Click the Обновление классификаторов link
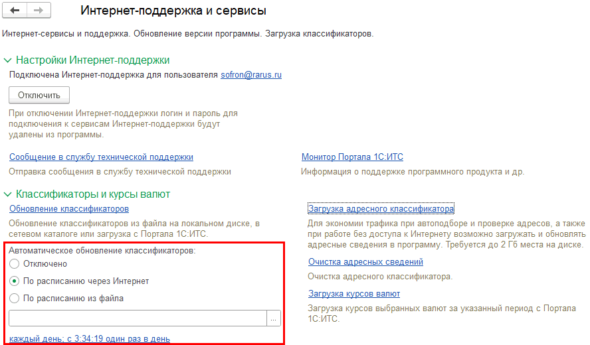 click(x=68, y=209)
